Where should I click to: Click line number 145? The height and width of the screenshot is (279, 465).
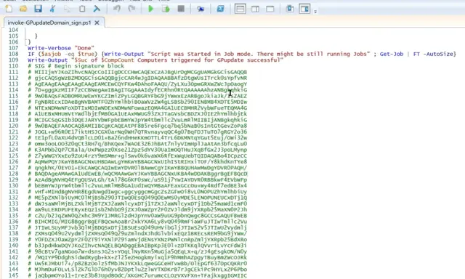13,275
